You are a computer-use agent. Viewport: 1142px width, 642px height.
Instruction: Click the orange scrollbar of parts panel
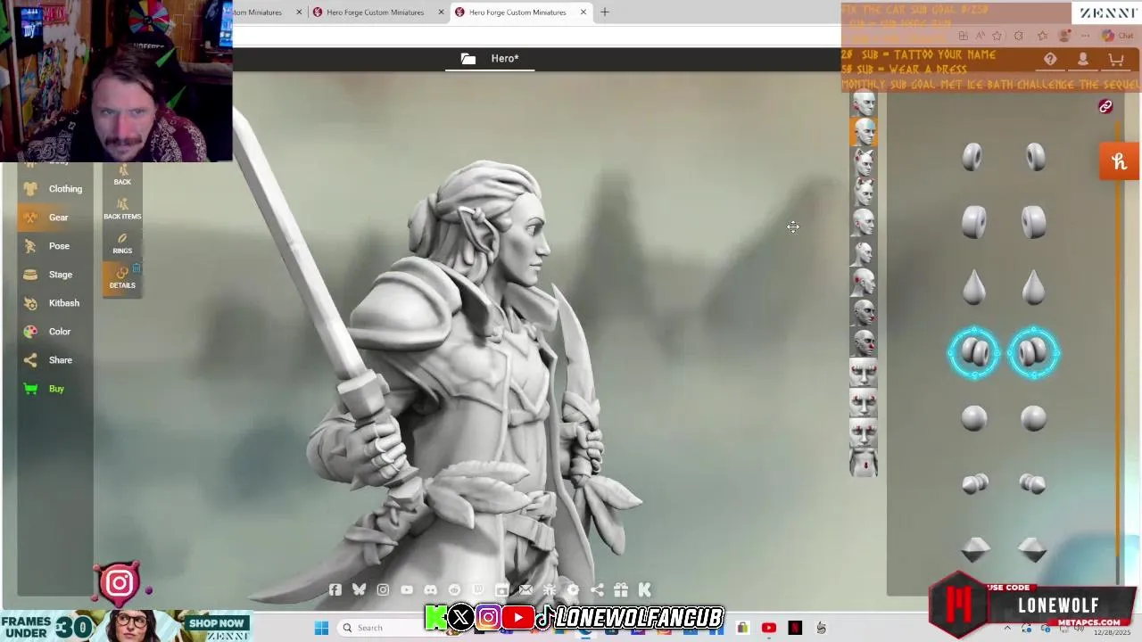tap(1119, 339)
